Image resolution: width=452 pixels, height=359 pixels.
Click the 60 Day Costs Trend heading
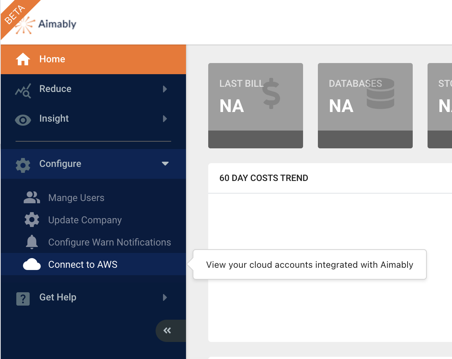pyautogui.click(x=264, y=178)
